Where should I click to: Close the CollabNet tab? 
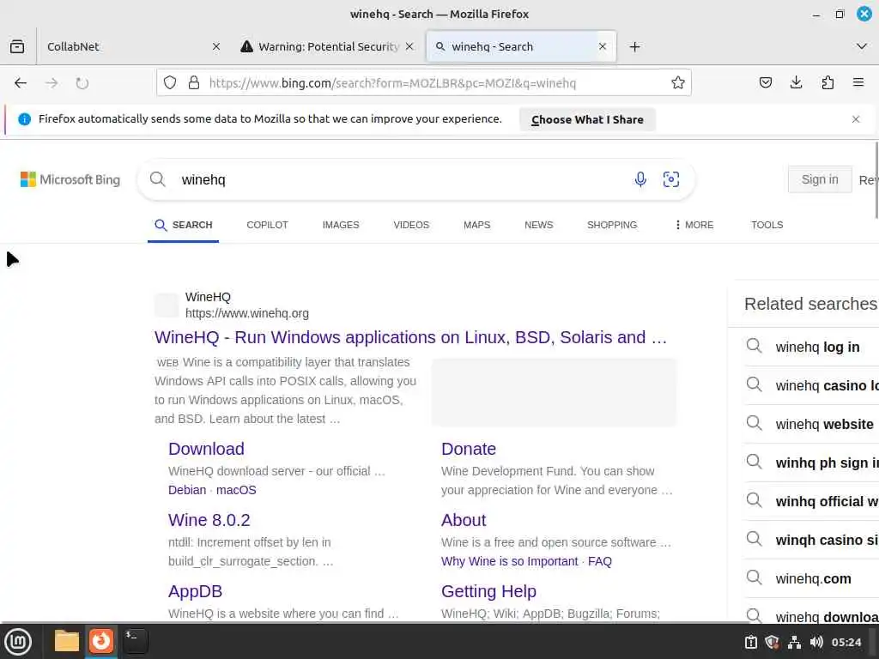coord(216,46)
